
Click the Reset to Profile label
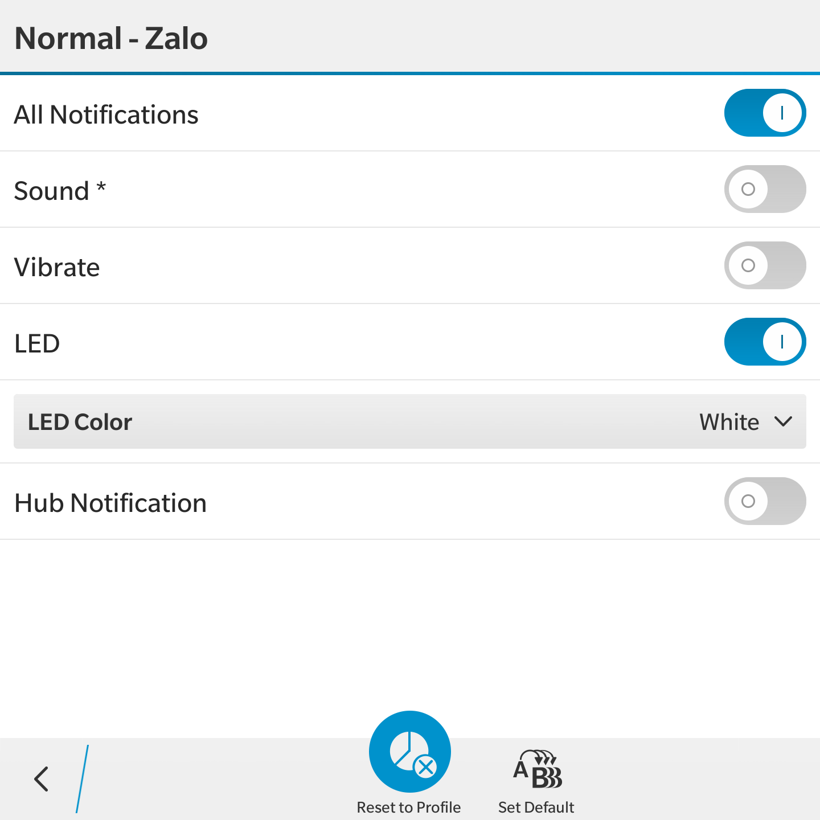click(x=409, y=807)
